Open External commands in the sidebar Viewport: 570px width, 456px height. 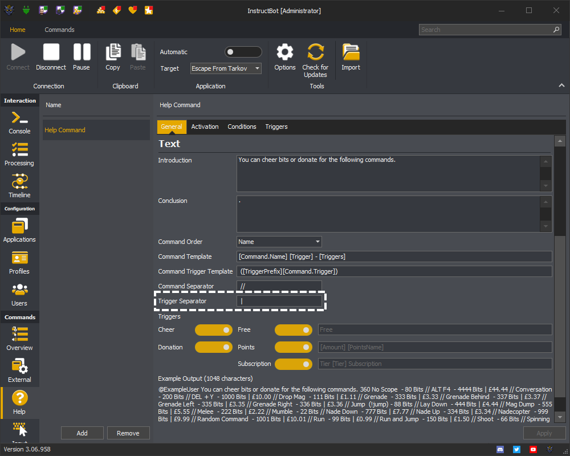tap(19, 370)
